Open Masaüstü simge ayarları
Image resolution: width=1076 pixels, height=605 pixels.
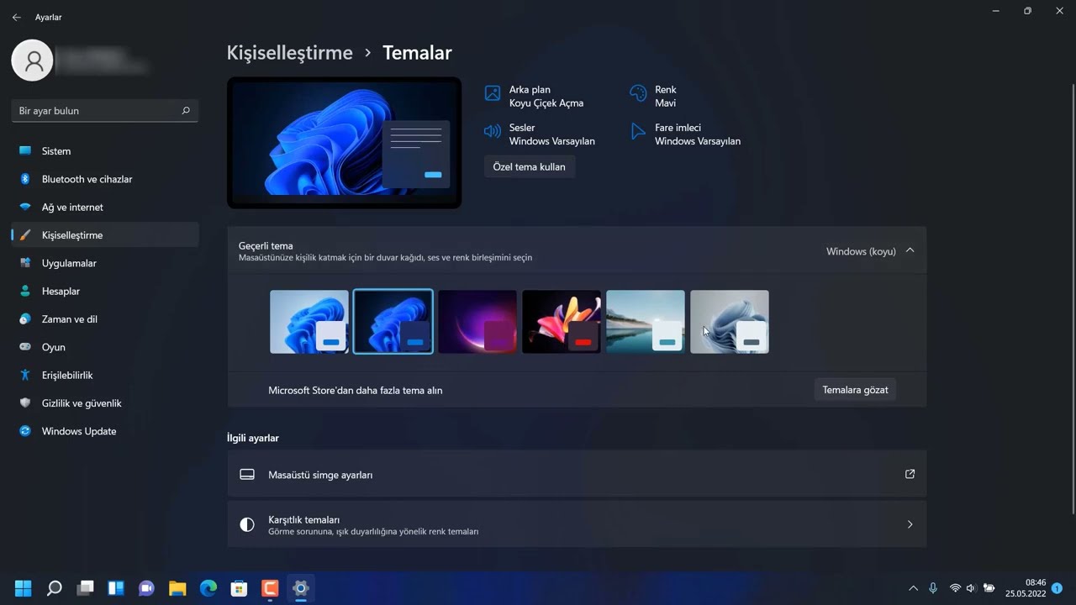[x=577, y=474]
